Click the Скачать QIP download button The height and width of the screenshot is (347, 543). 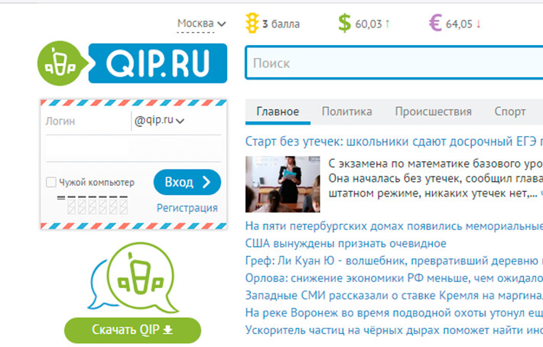click(x=132, y=330)
